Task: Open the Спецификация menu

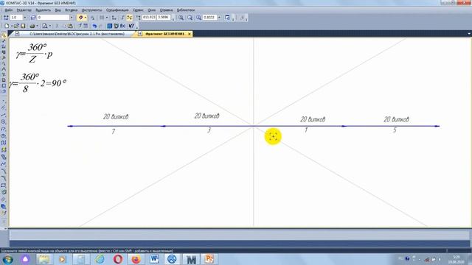Action: 117,10
